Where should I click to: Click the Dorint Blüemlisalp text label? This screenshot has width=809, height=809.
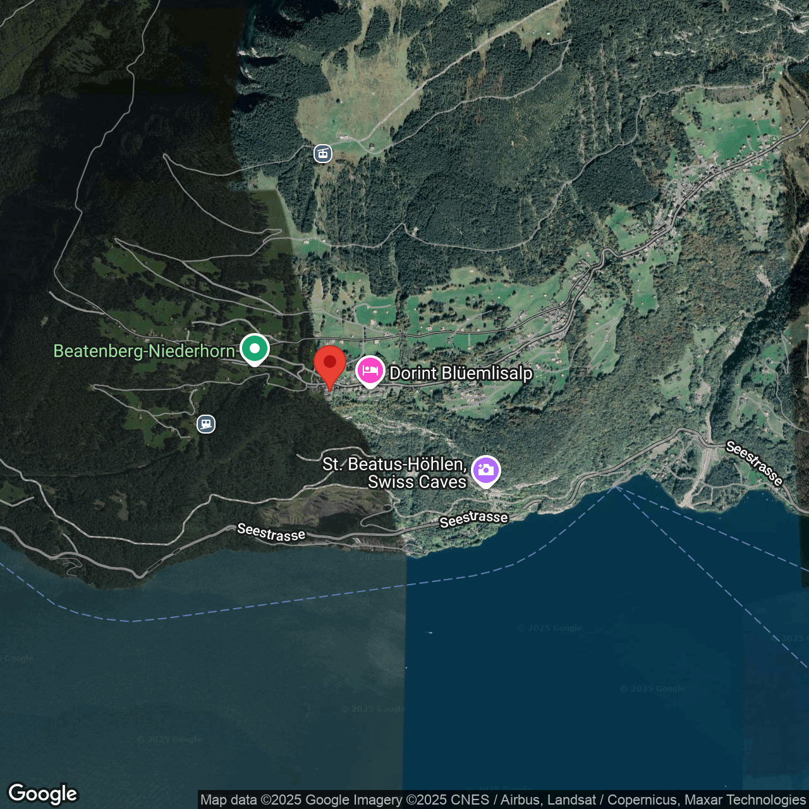point(461,373)
